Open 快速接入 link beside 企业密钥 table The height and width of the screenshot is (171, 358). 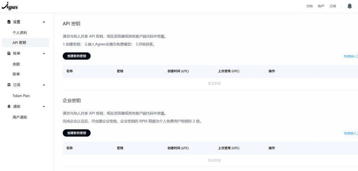351,133
